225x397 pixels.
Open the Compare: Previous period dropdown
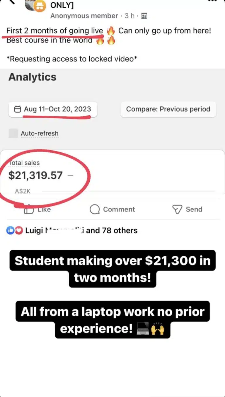168,109
